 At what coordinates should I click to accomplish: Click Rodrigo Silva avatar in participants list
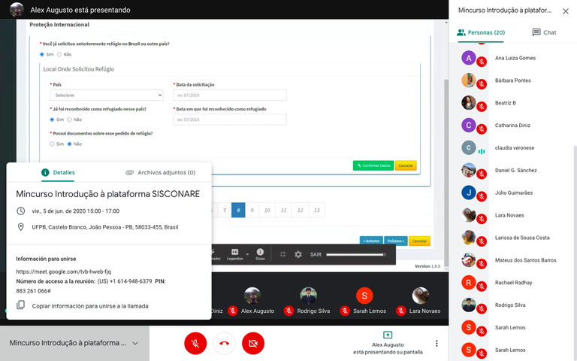pyautogui.click(x=469, y=305)
